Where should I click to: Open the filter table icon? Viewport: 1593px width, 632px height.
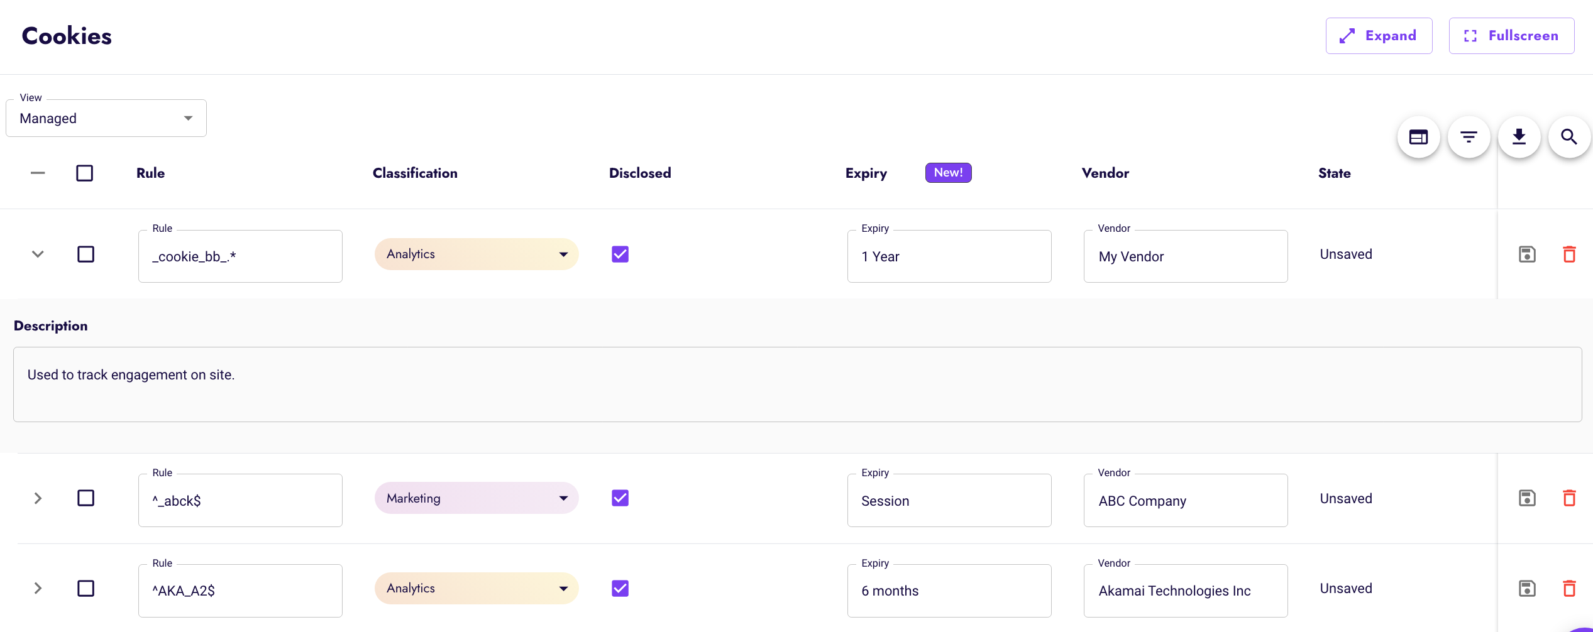(x=1469, y=137)
